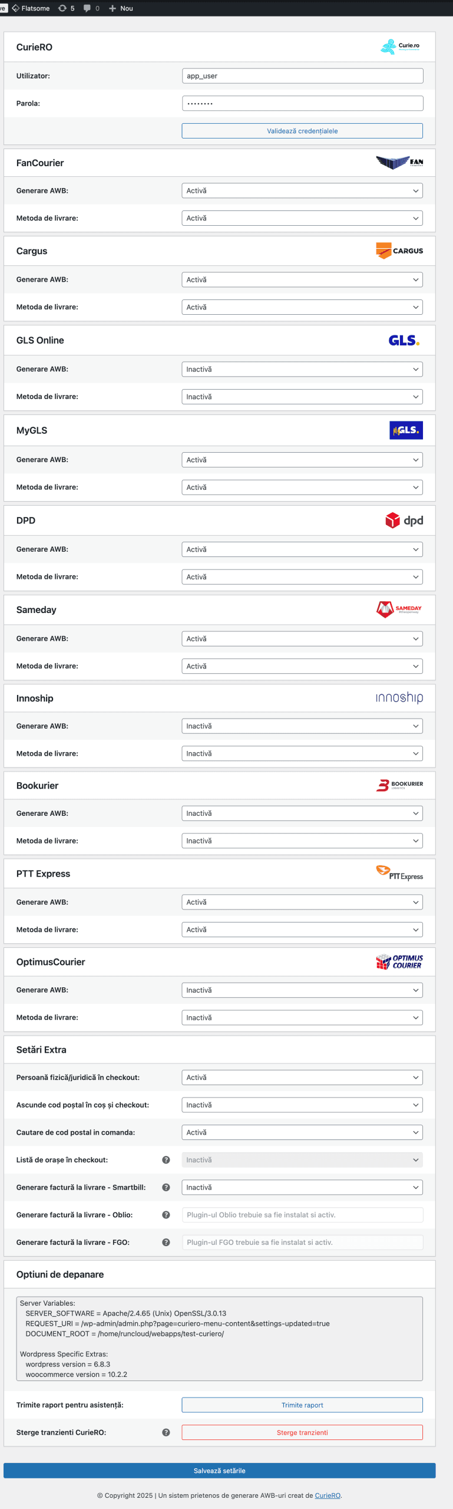Viewport: 453px width, 1509px height.
Task: Click the OptimusCourier logo
Action: (401, 961)
